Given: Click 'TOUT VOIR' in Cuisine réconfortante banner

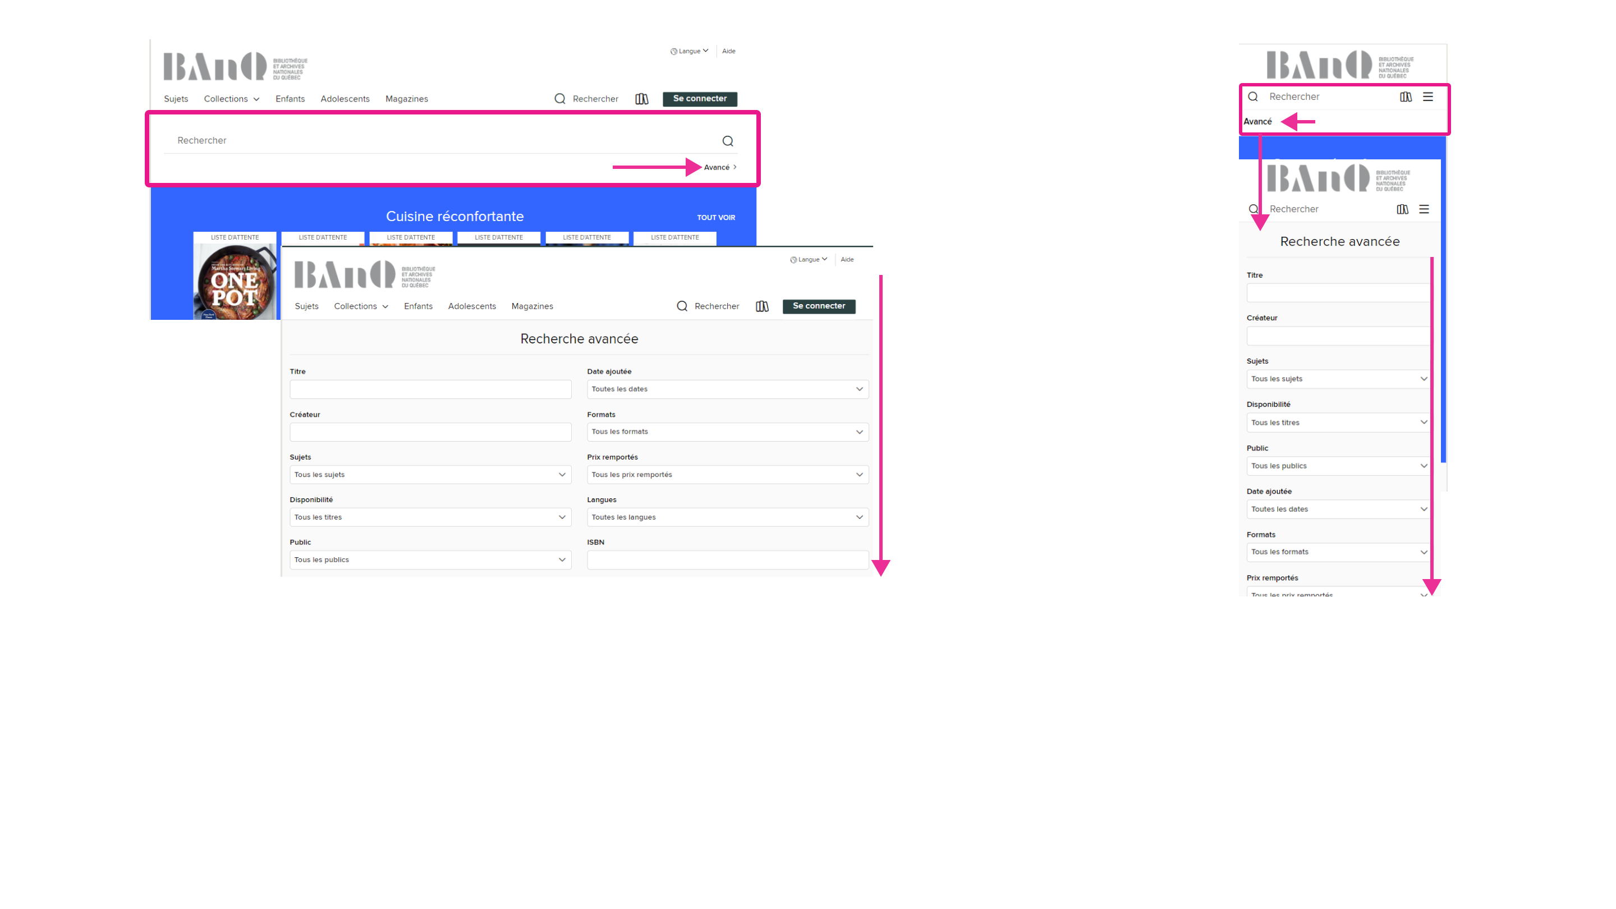Looking at the screenshot, I should coord(716,218).
